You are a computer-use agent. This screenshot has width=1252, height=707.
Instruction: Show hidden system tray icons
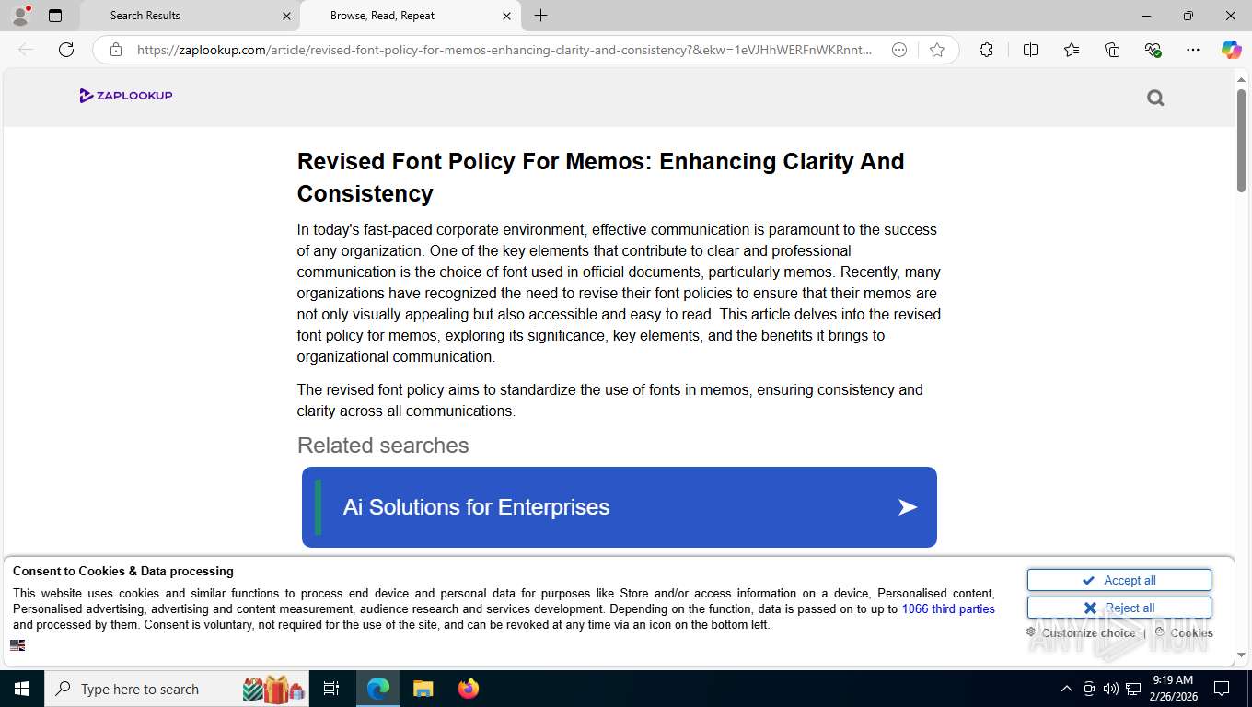(1067, 689)
